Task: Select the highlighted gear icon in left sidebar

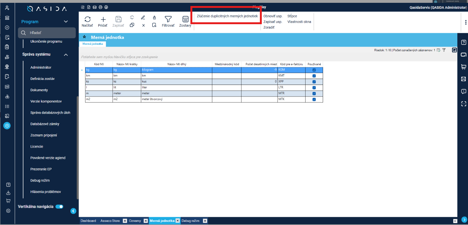Action: point(7,126)
